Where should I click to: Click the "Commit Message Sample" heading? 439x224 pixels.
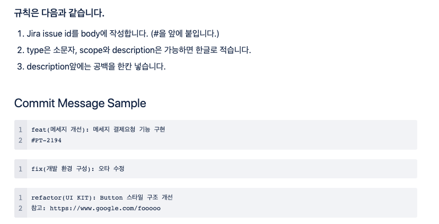pyautogui.click(x=80, y=103)
